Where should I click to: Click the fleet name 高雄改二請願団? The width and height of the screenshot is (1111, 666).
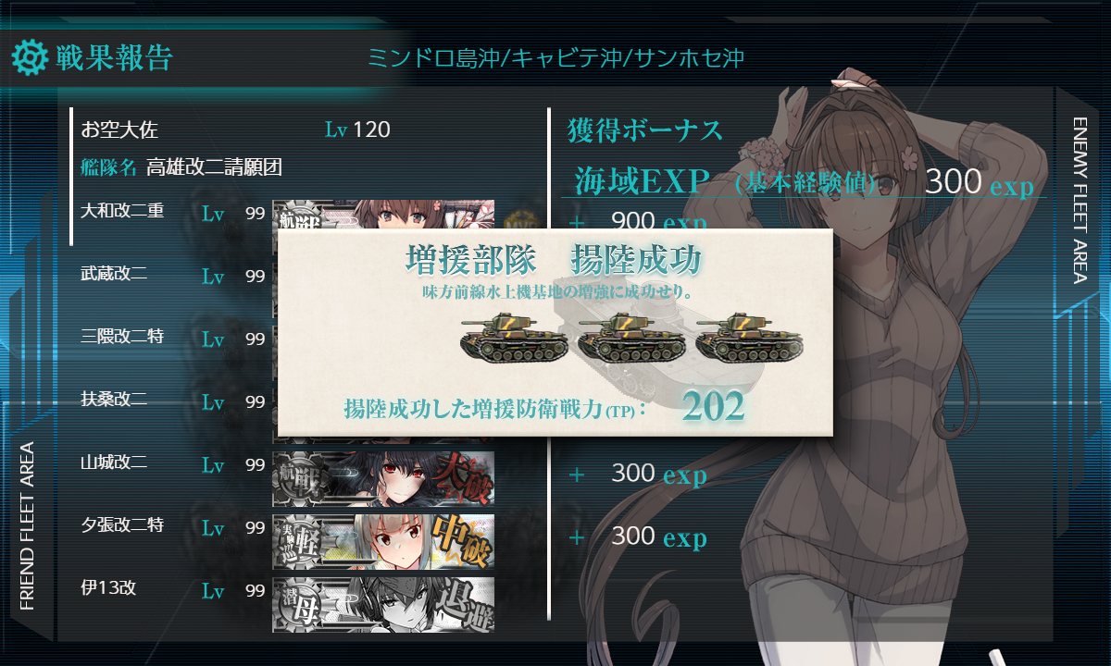coord(214,167)
